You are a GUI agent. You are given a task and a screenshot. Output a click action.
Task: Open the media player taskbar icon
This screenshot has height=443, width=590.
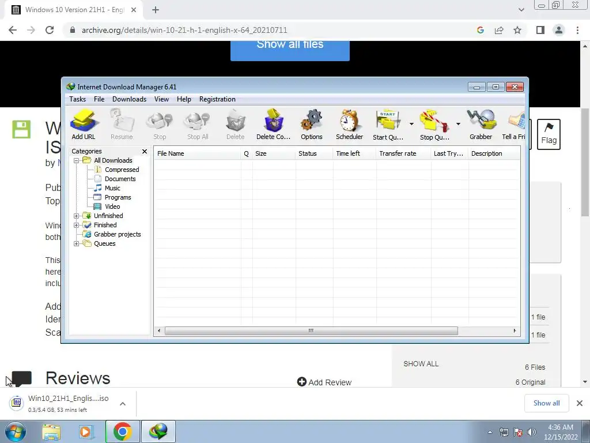point(86,431)
